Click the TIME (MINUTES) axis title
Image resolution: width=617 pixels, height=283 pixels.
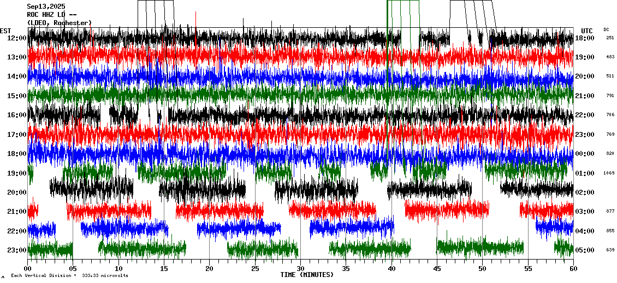pyautogui.click(x=307, y=275)
